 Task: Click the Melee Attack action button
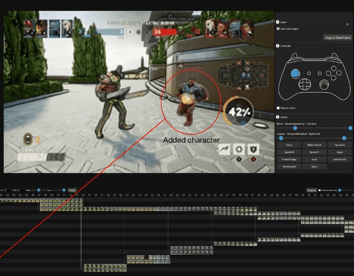314,145
